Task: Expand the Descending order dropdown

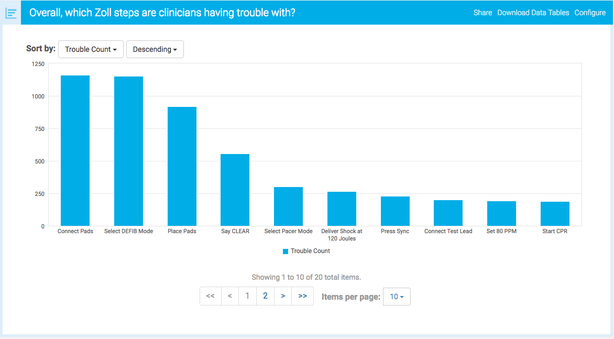Action: [x=155, y=49]
